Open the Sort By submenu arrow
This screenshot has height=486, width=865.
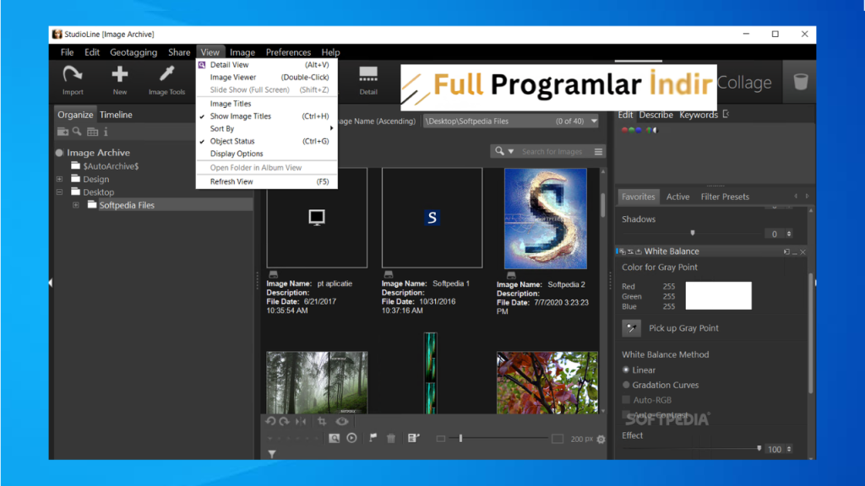(x=331, y=128)
